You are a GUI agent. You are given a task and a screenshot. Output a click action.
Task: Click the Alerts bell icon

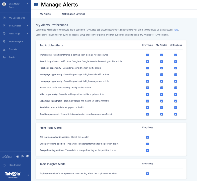4,57
